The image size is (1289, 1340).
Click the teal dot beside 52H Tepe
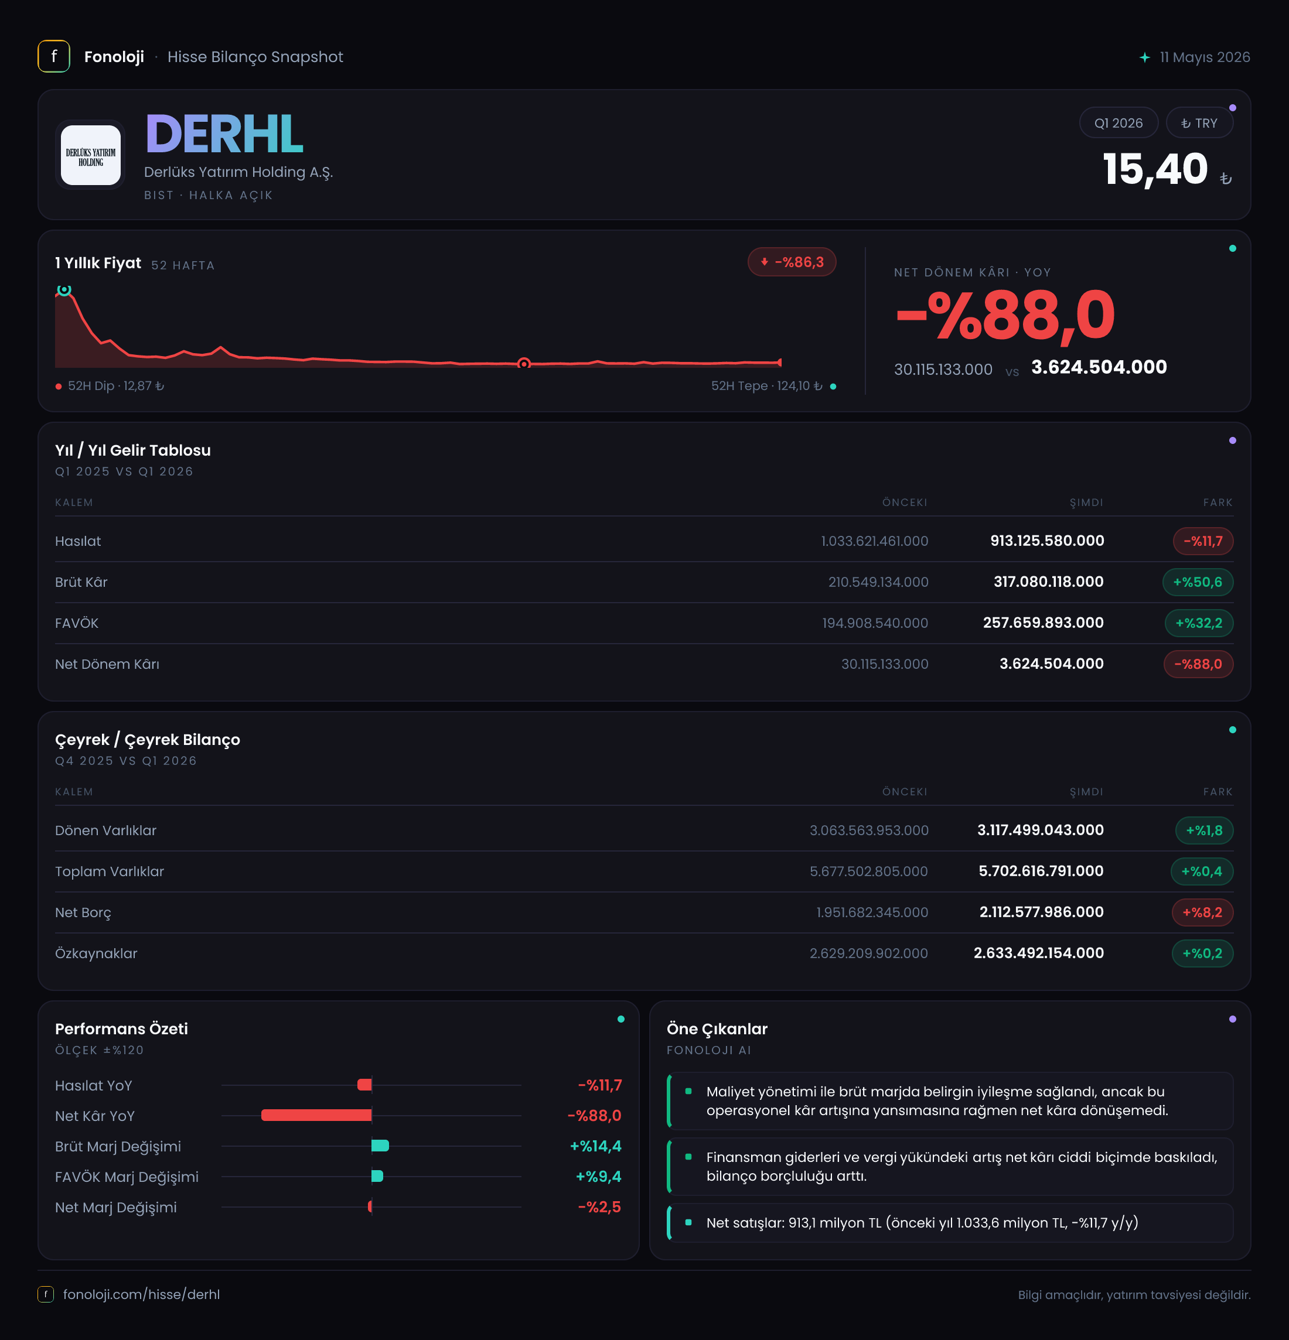coord(833,387)
